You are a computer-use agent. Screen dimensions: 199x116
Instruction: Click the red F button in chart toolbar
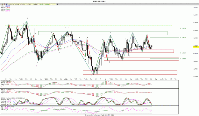pos(4,4)
